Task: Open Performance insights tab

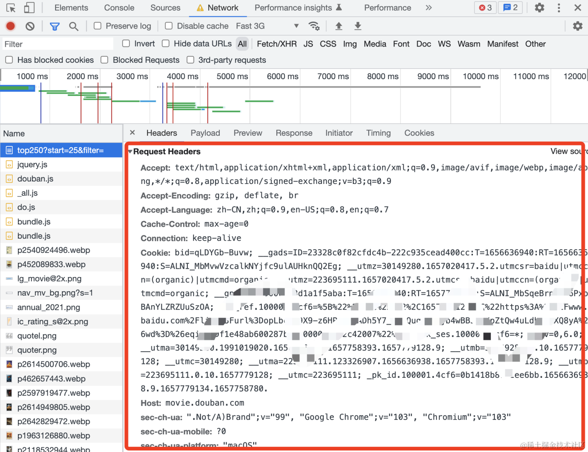Action: [298, 8]
